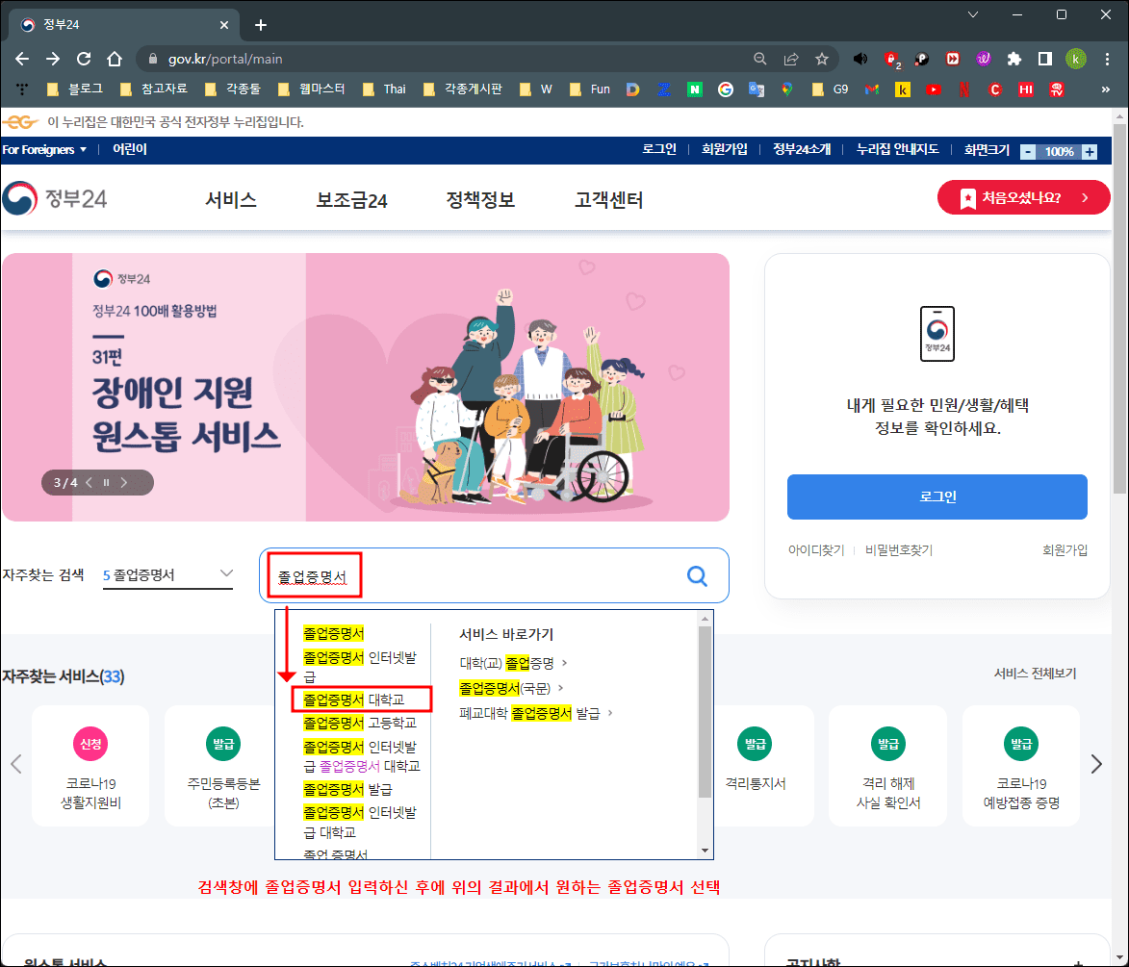This screenshot has height=967, width=1129.
Task: Open the Chrome profile avatar 'k'
Action: (1075, 58)
